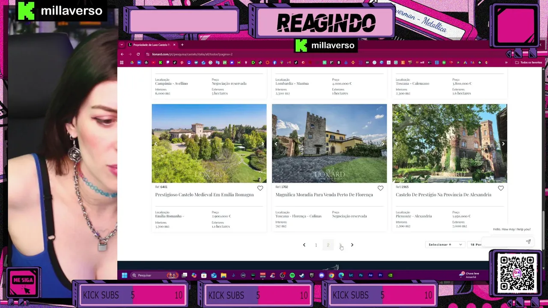This screenshot has width=548, height=308.
Task: Send chat message with paper plane icon
Action: click(x=528, y=242)
